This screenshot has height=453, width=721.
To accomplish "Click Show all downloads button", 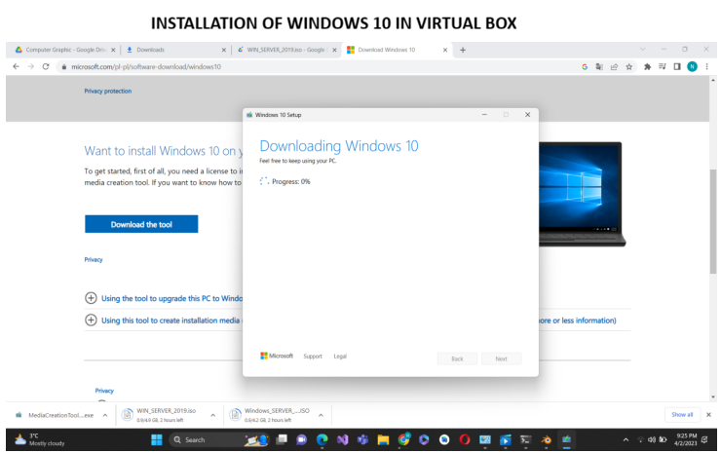I will point(682,415).
